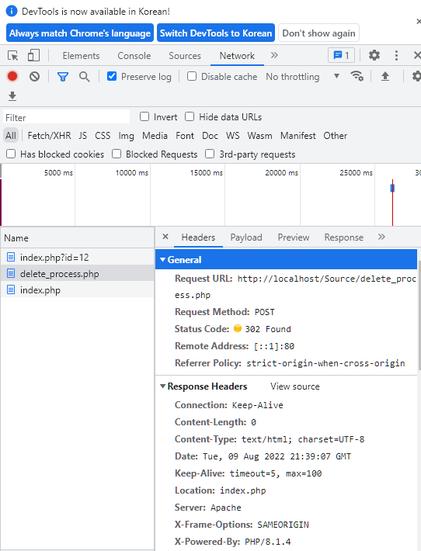Image resolution: width=421 pixels, height=551 pixels.
Task: Toggle the device toolbar icon
Action: pyautogui.click(x=33, y=56)
